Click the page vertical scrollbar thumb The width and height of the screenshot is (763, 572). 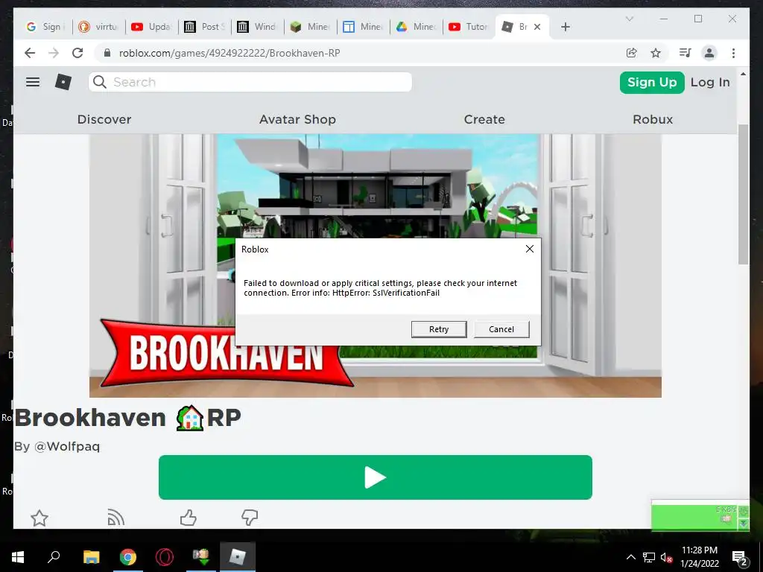[743, 194]
